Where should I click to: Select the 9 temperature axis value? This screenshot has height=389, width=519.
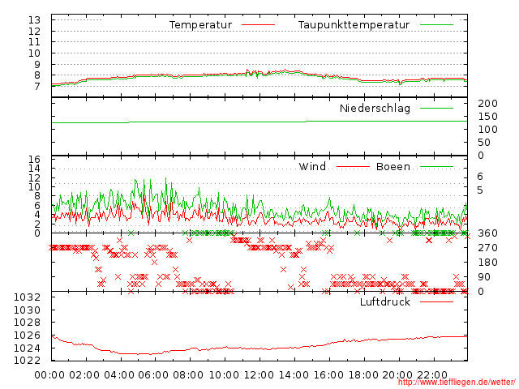point(37,64)
